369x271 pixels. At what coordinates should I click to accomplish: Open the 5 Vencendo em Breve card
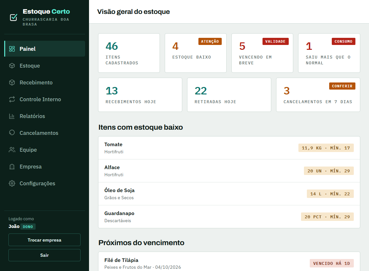(263, 53)
